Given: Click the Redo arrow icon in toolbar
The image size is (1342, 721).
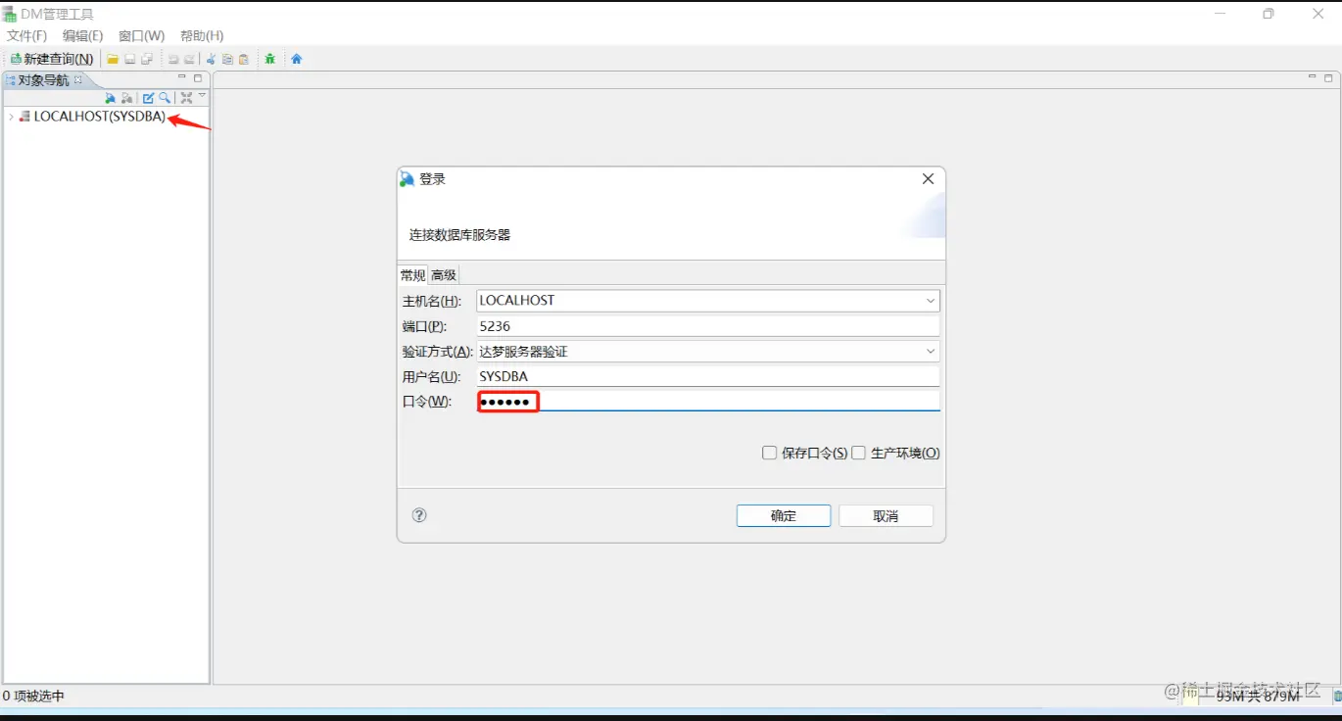Looking at the screenshot, I should [189, 59].
